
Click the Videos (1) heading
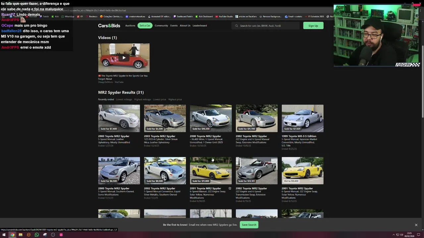[107, 38]
